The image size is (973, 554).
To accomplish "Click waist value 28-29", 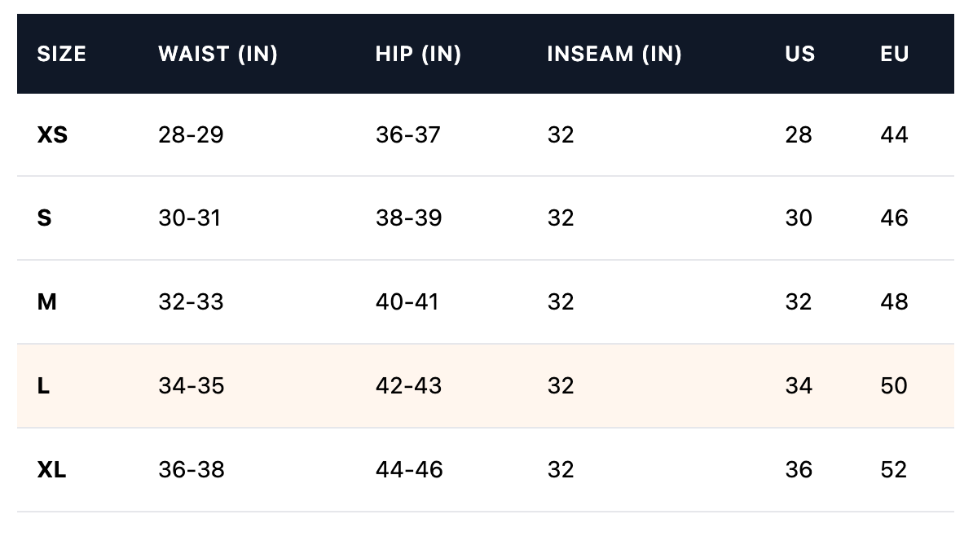I will click(191, 134).
